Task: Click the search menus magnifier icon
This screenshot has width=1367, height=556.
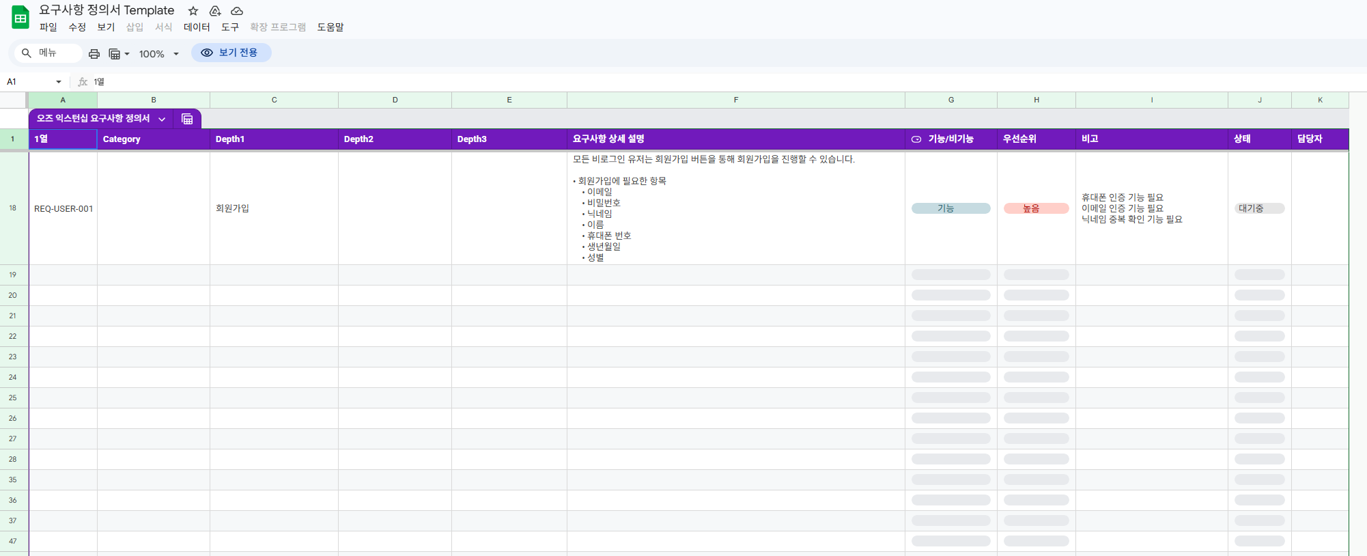Action: [x=27, y=53]
